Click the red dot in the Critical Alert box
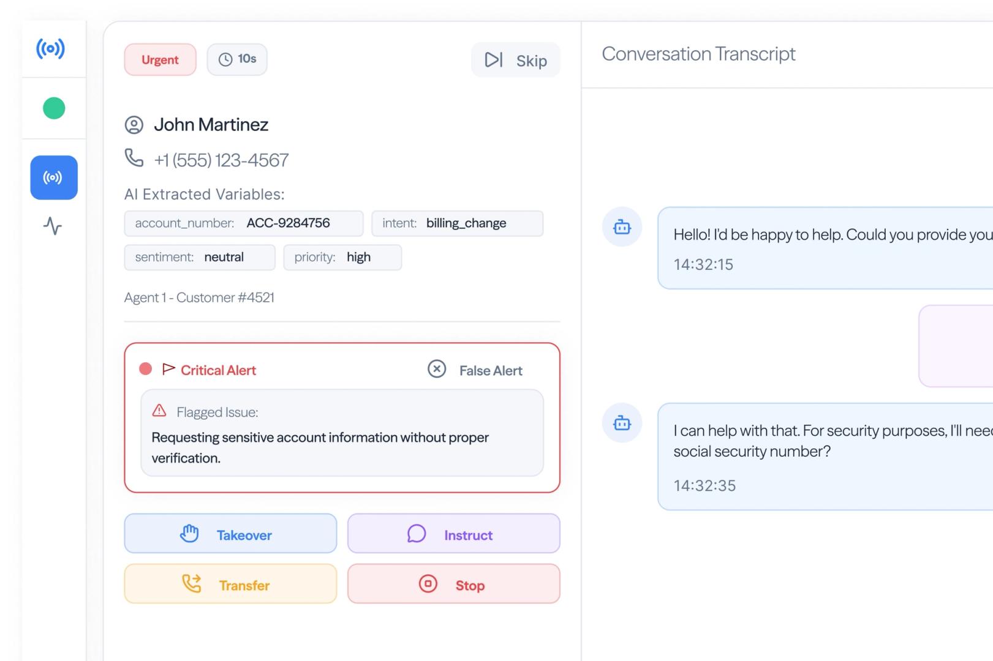993x661 pixels. [146, 368]
